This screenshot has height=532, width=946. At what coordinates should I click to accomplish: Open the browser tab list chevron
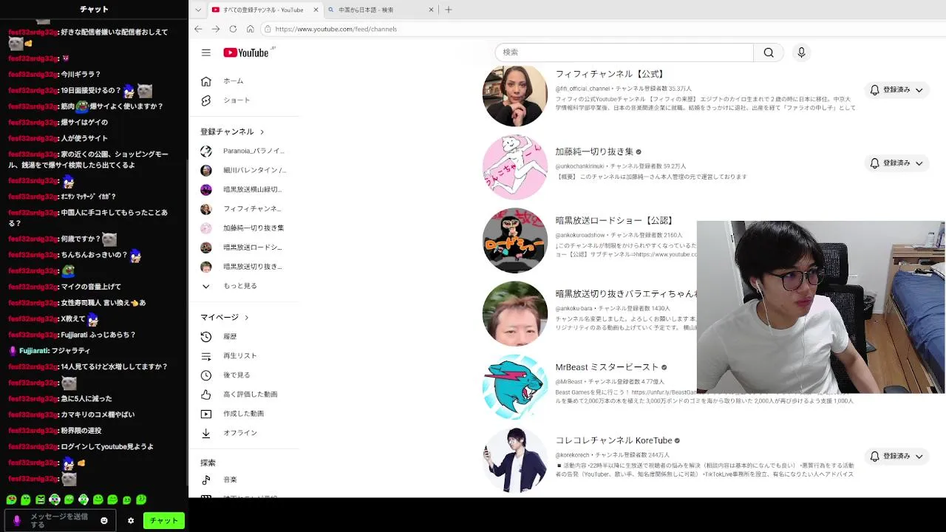[198, 10]
